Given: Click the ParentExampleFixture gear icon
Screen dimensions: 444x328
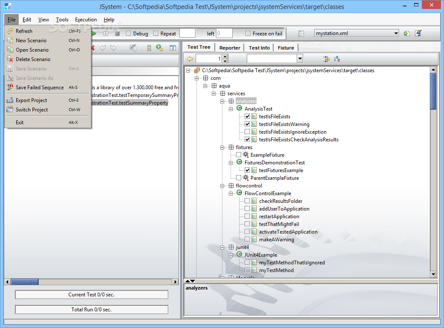Looking at the screenshot, I should (x=246, y=178).
